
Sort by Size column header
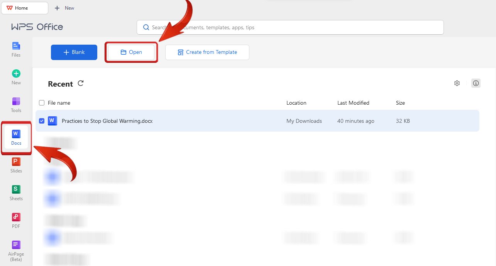[400, 103]
